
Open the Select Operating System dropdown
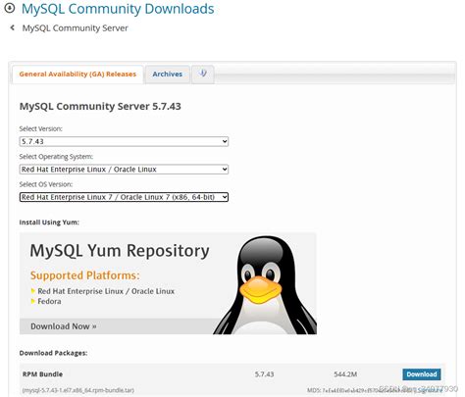click(124, 170)
